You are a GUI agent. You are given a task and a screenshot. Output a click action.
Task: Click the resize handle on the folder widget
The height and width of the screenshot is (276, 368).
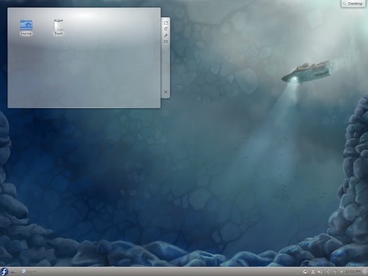click(166, 22)
